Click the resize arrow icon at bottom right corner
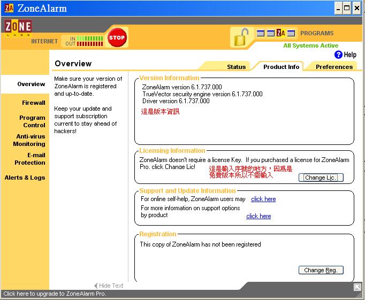Image resolution: width=365 pixels, height=300 pixels. tap(358, 287)
